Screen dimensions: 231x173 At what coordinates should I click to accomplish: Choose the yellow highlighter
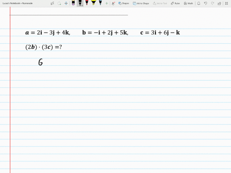tap(93, 2)
